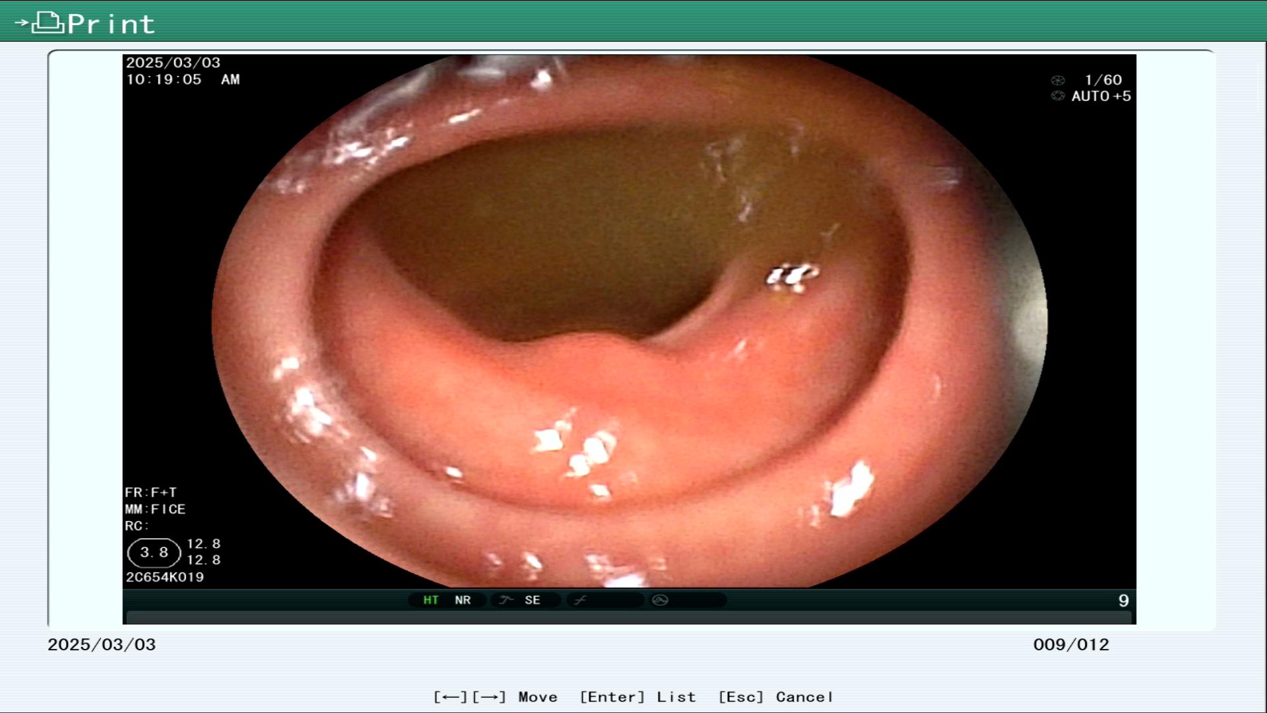1267x713 pixels.
Task: Click the MM:FICE mode label
Action: [155, 509]
